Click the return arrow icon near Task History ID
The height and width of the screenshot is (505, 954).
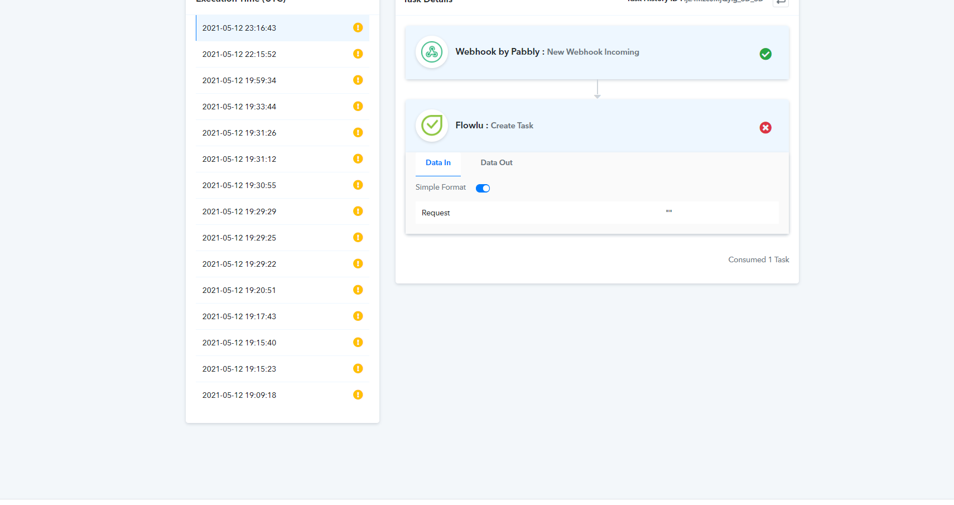[x=780, y=2]
